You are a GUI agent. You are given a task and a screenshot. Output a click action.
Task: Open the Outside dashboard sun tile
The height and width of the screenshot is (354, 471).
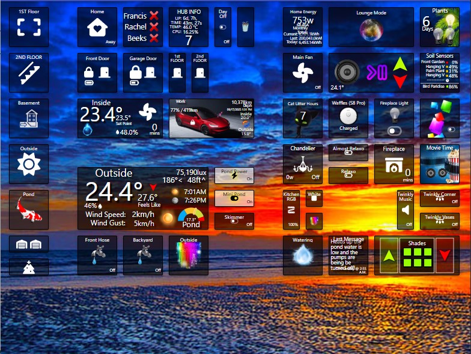click(x=28, y=163)
